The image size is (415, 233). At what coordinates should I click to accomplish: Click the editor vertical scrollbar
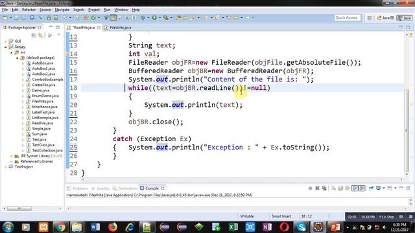point(407,131)
